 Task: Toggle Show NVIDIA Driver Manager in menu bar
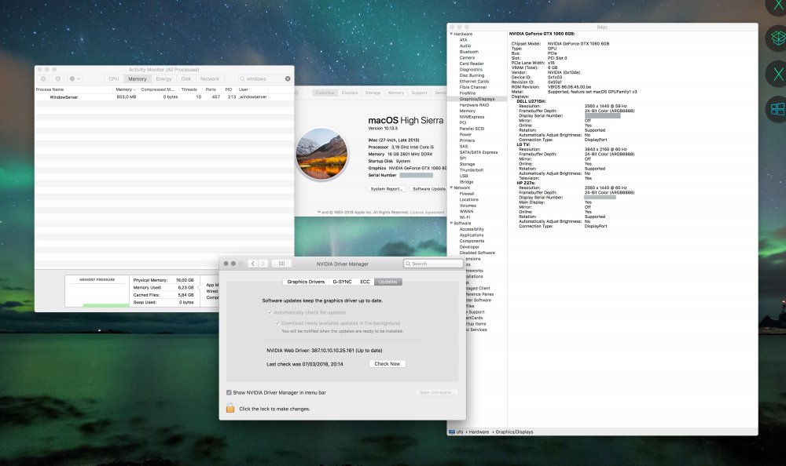[x=229, y=392]
